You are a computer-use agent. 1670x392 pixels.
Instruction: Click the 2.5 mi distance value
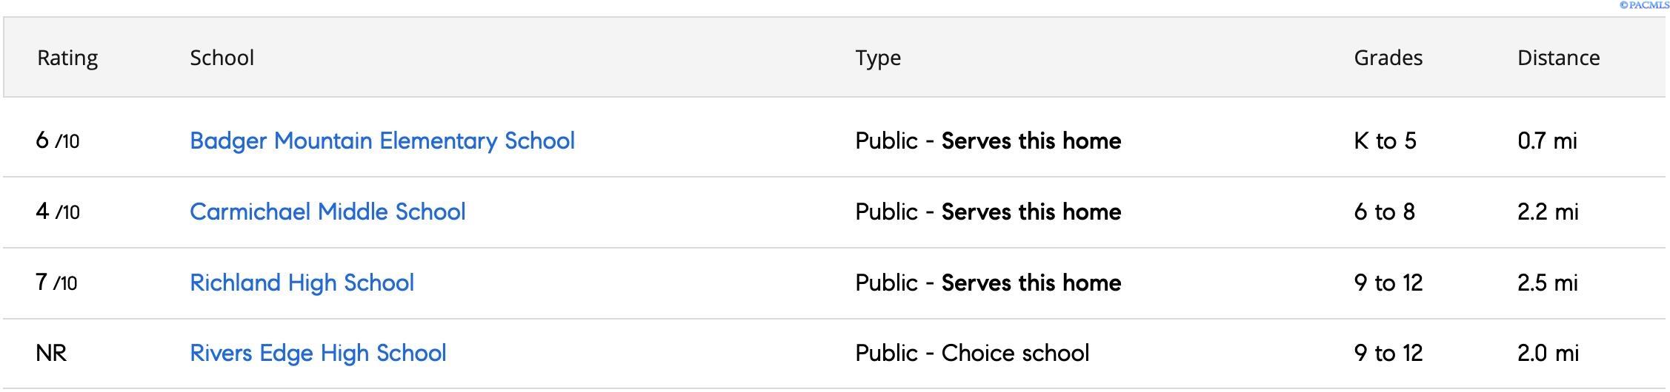pos(1547,283)
